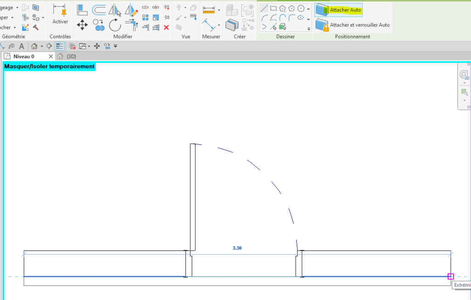Pick the Circle draw tool
Viewport: 471px width, 300px height.
(x=301, y=8)
